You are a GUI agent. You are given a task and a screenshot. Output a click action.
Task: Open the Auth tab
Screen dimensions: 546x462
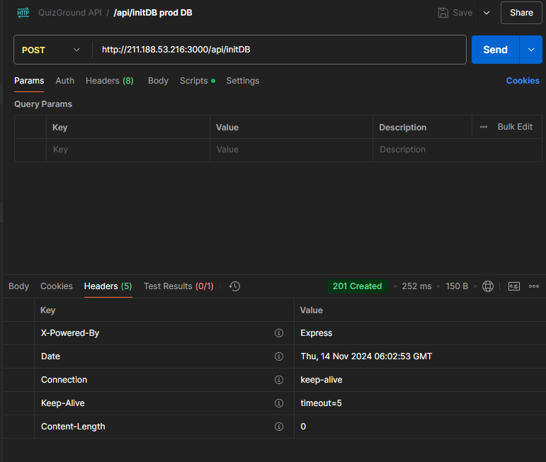click(x=64, y=81)
